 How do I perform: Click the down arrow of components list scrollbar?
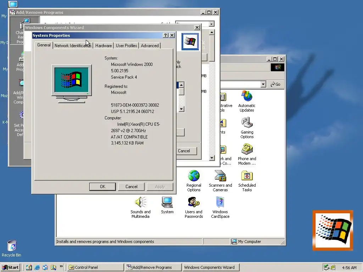click(x=181, y=109)
